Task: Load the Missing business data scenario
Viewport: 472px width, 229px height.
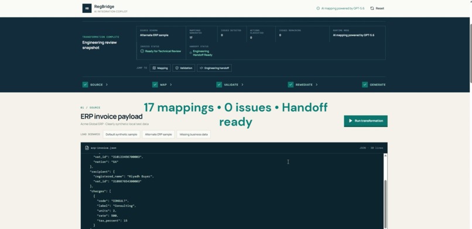Action: [194, 134]
